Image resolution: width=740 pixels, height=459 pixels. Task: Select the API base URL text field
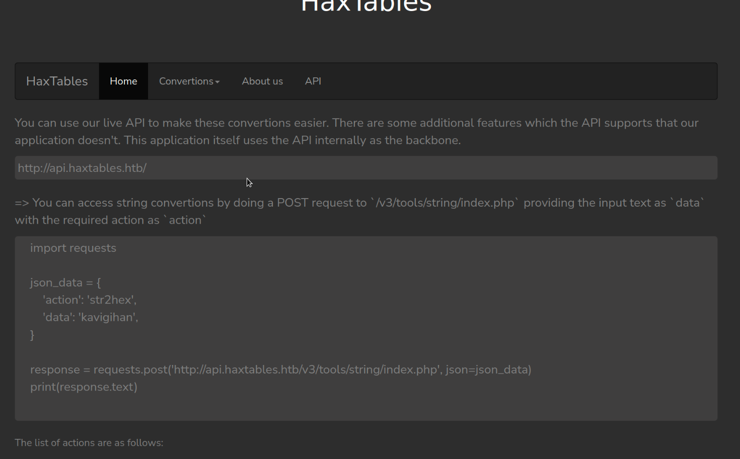point(352,167)
